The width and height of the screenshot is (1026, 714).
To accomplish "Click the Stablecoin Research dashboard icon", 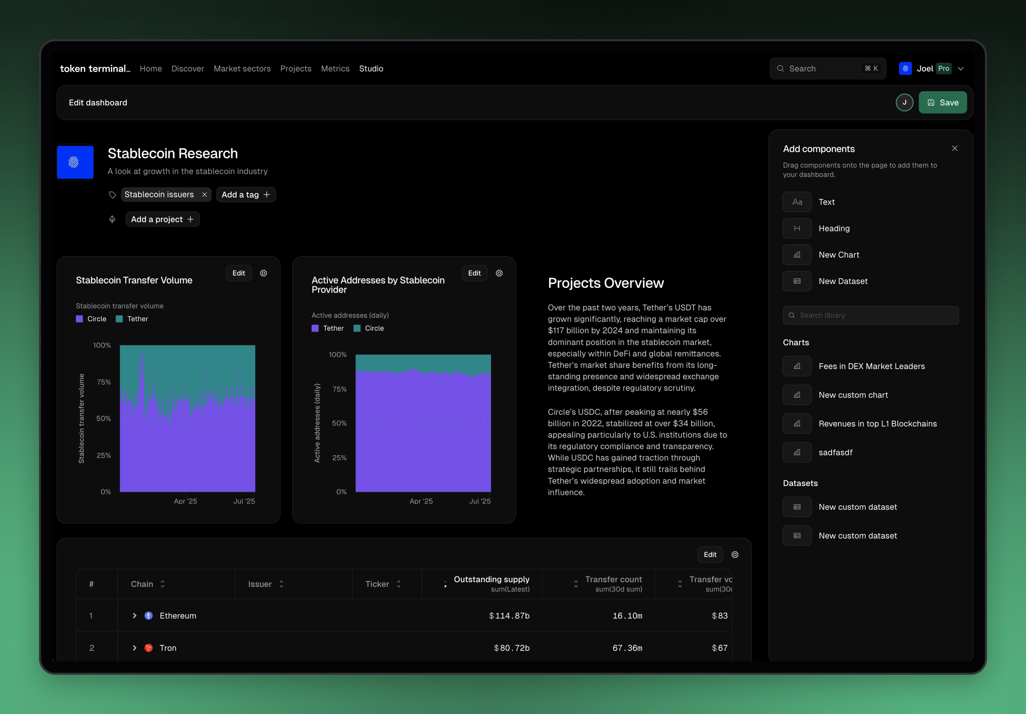I will 75,162.
